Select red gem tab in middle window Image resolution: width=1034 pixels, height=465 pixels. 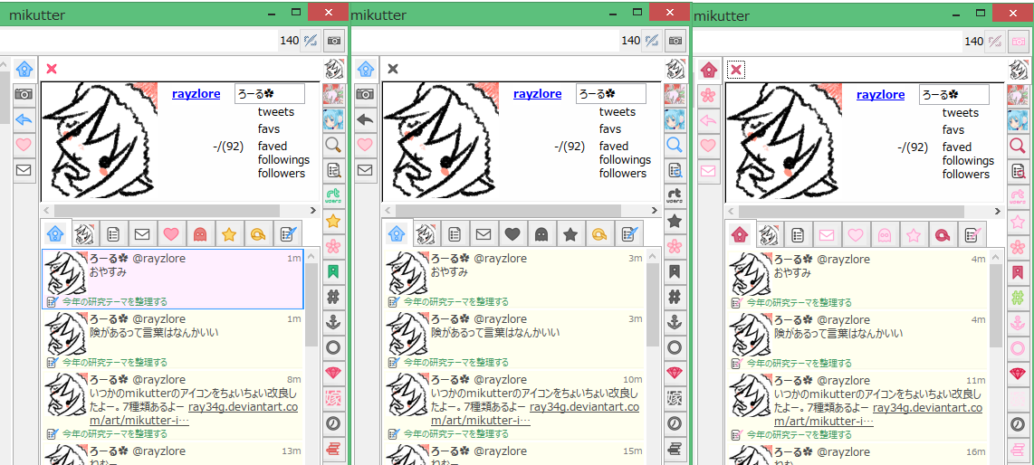675,373
